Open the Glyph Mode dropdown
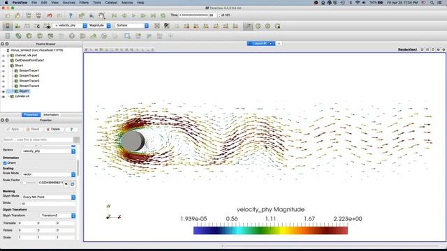447x251 pixels. (x=48, y=197)
